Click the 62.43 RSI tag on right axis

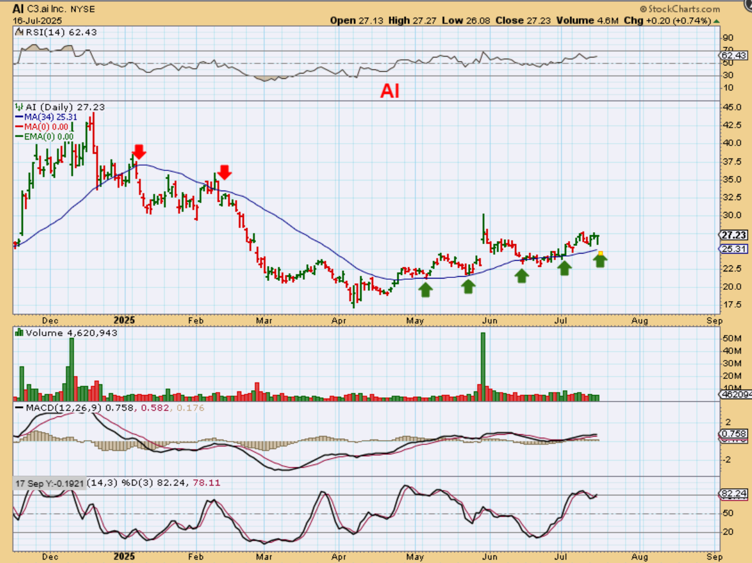[x=732, y=55]
